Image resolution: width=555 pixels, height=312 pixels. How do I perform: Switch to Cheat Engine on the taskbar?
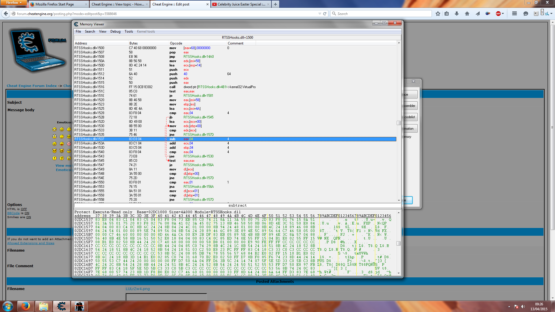coord(61,306)
